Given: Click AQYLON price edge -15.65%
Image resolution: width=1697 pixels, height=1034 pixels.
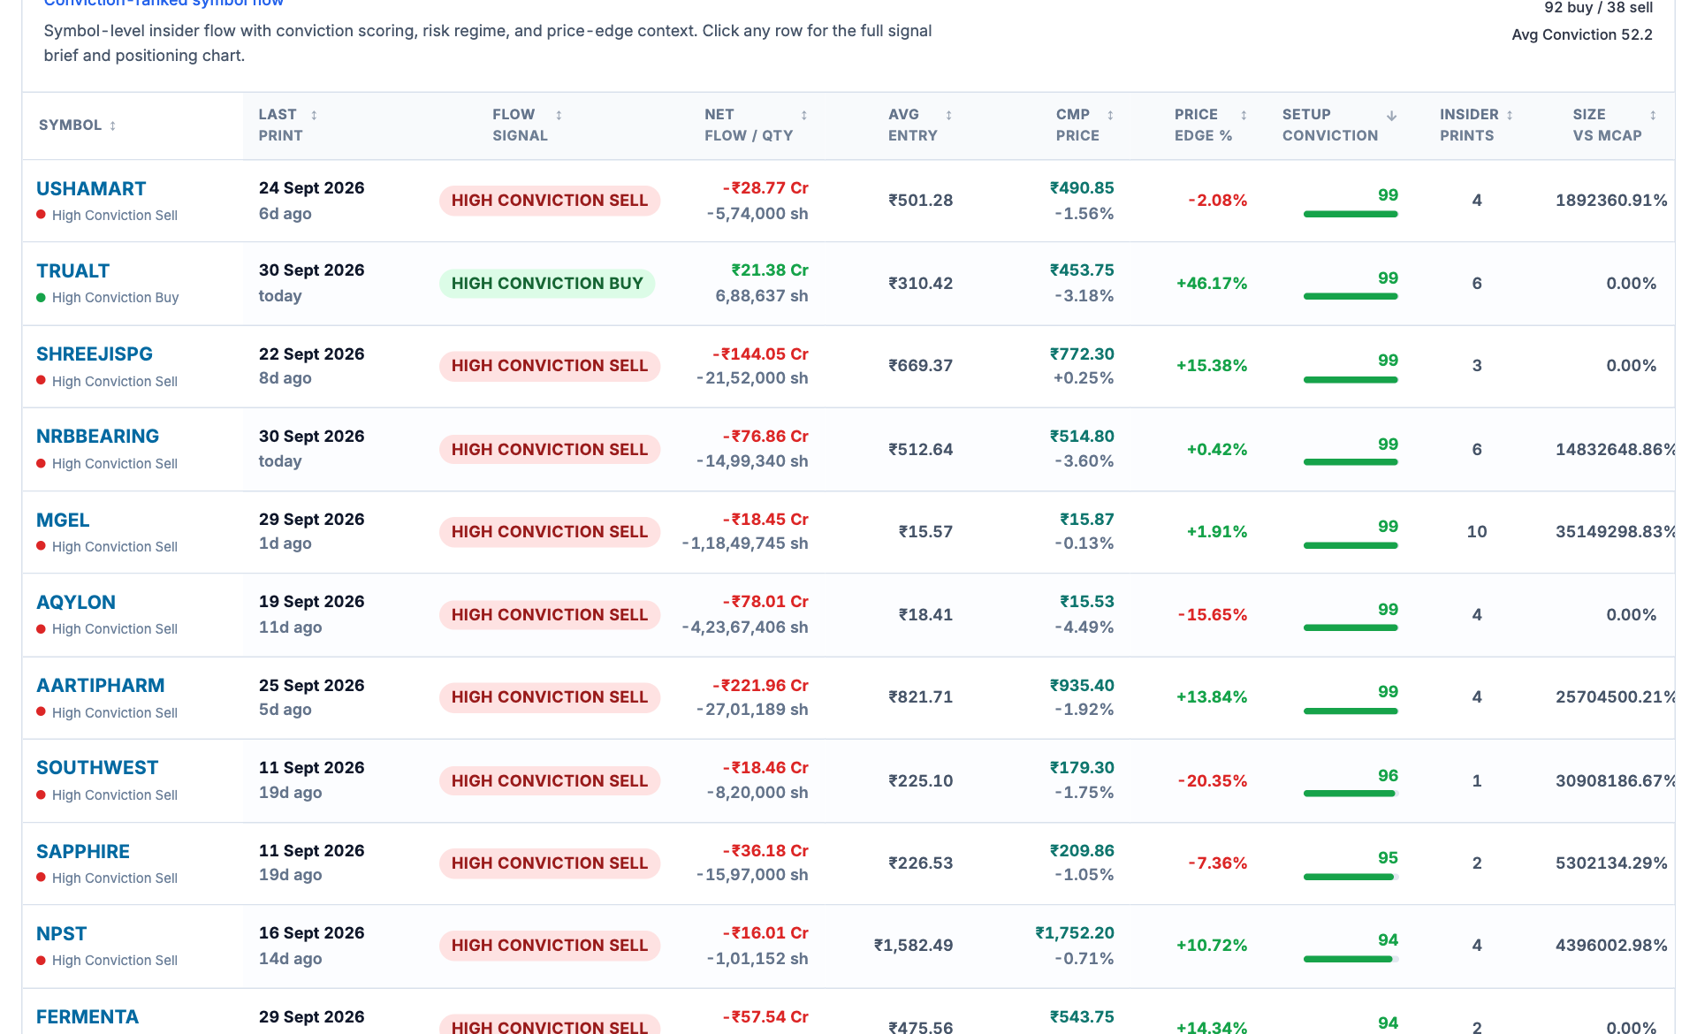Looking at the screenshot, I should coord(1213,614).
